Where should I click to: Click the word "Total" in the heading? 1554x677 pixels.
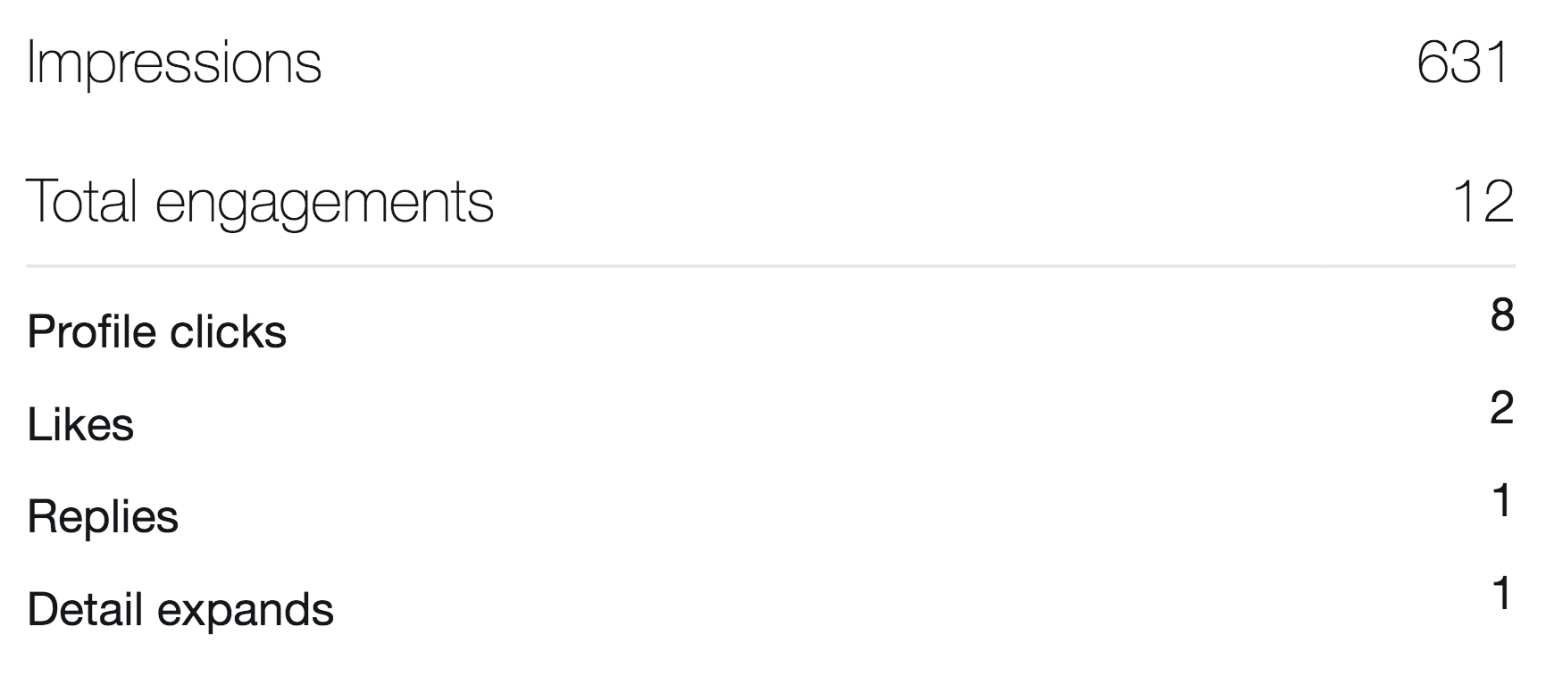coord(82,201)
